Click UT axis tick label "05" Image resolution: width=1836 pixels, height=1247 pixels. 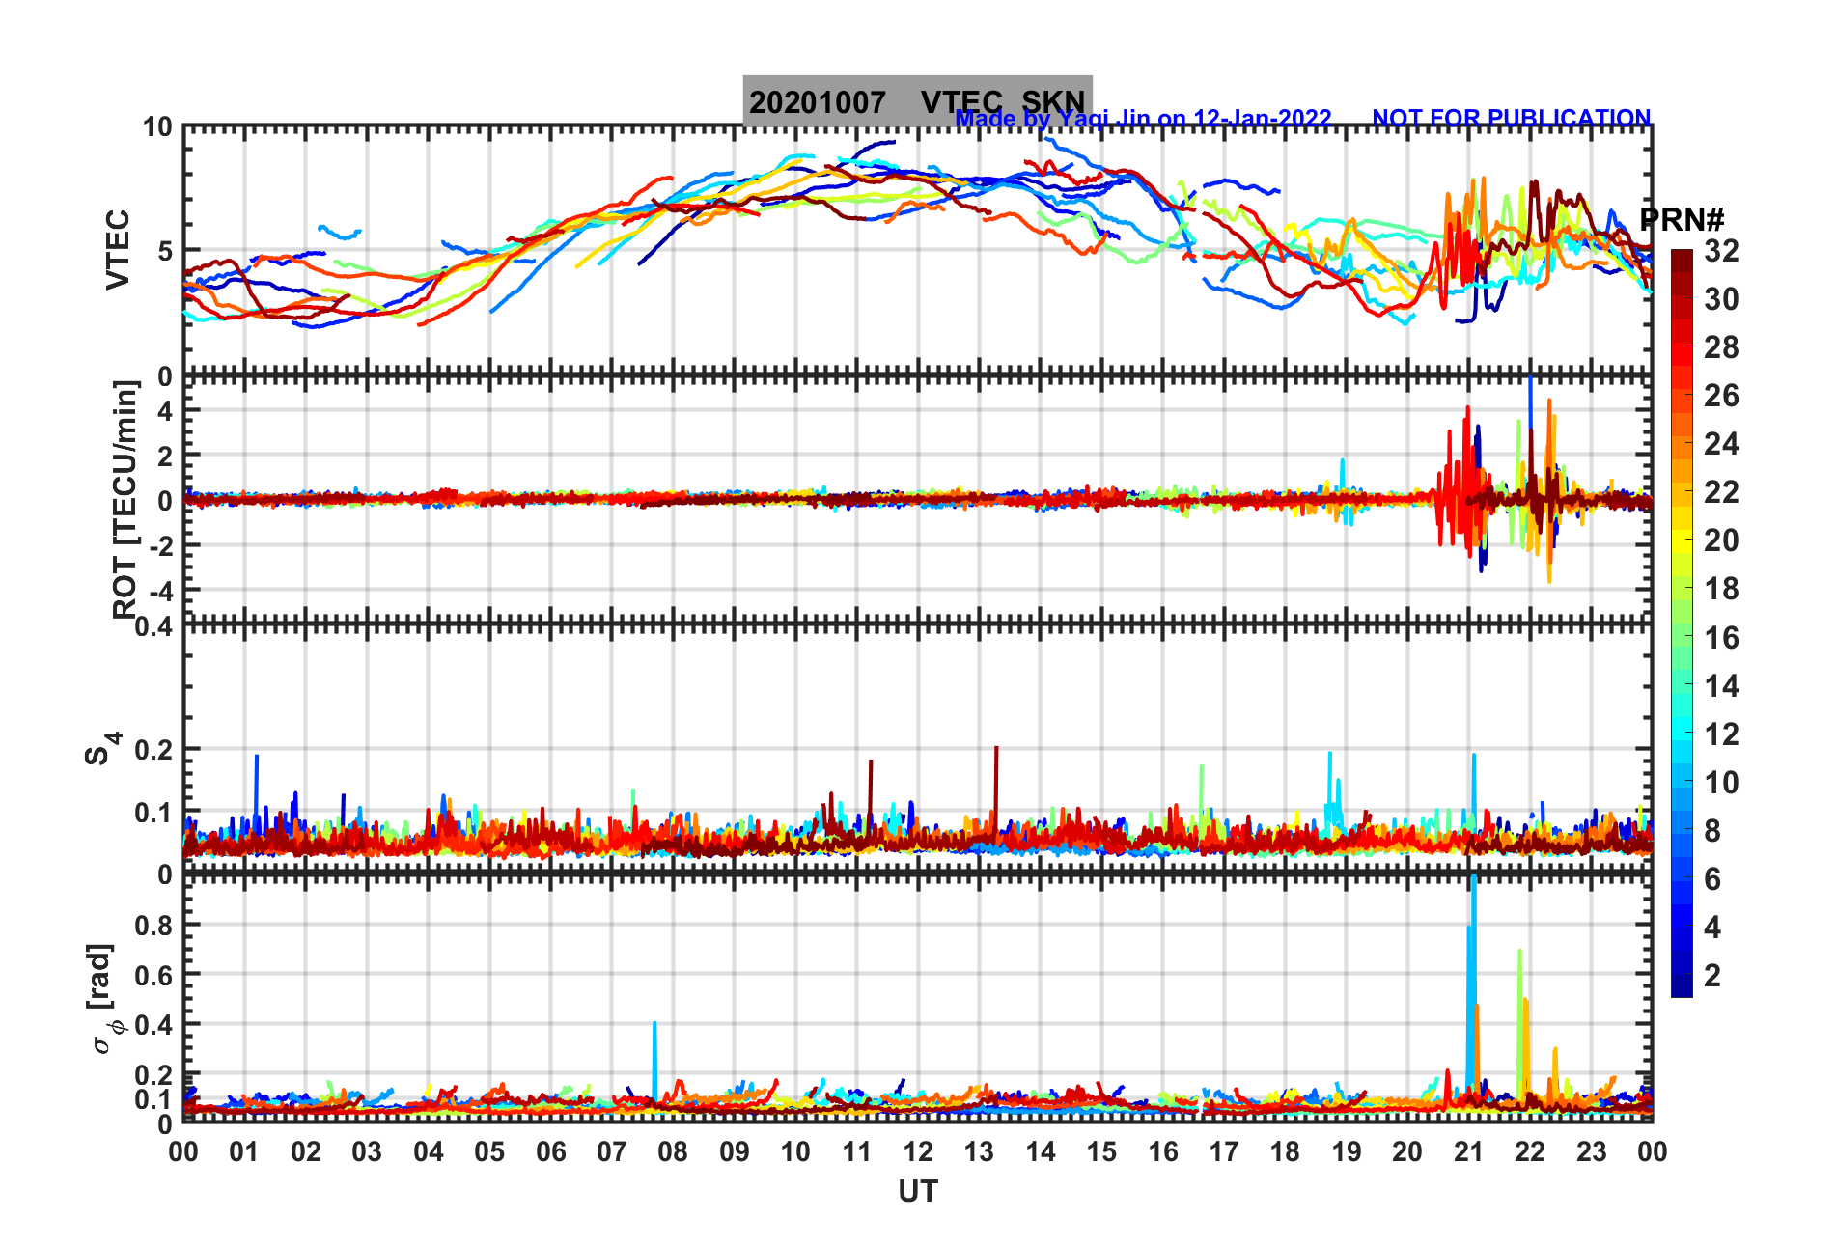coord(489,1151)
